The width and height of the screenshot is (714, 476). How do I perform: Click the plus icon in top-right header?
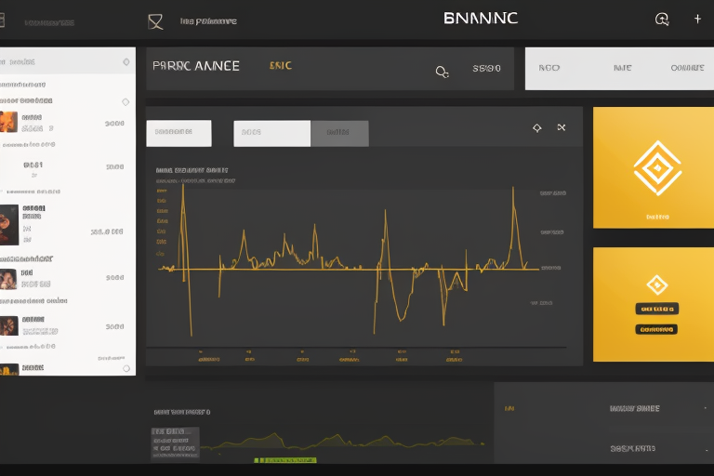pyautogui.click(x=697, y=19)
